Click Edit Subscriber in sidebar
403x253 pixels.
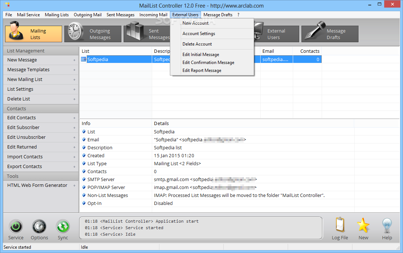(x=41, y=128)
